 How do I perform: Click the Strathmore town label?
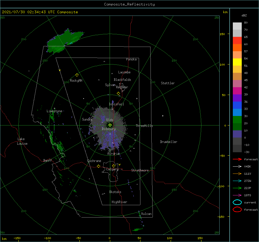(140, 170)
